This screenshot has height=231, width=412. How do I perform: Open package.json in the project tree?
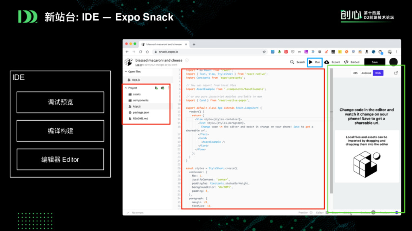141,113
